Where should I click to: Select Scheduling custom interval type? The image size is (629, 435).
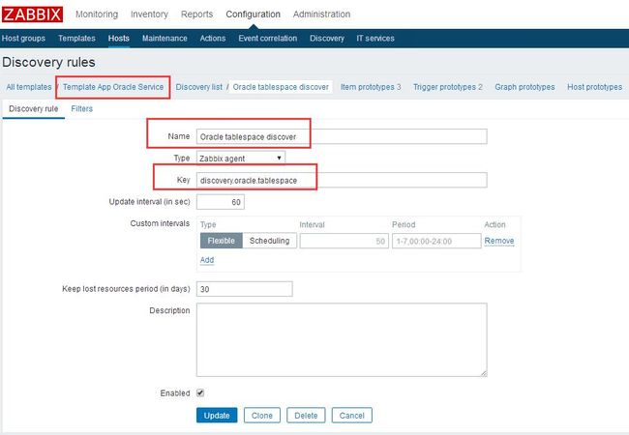coord(270,241)
